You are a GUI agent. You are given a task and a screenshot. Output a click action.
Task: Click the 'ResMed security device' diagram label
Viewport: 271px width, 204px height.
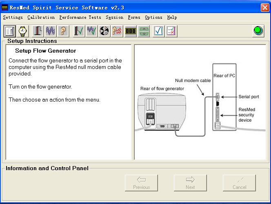tap(247, 115)
